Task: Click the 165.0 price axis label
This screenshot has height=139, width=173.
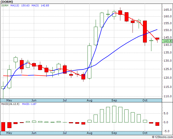Action: point(167,10)
